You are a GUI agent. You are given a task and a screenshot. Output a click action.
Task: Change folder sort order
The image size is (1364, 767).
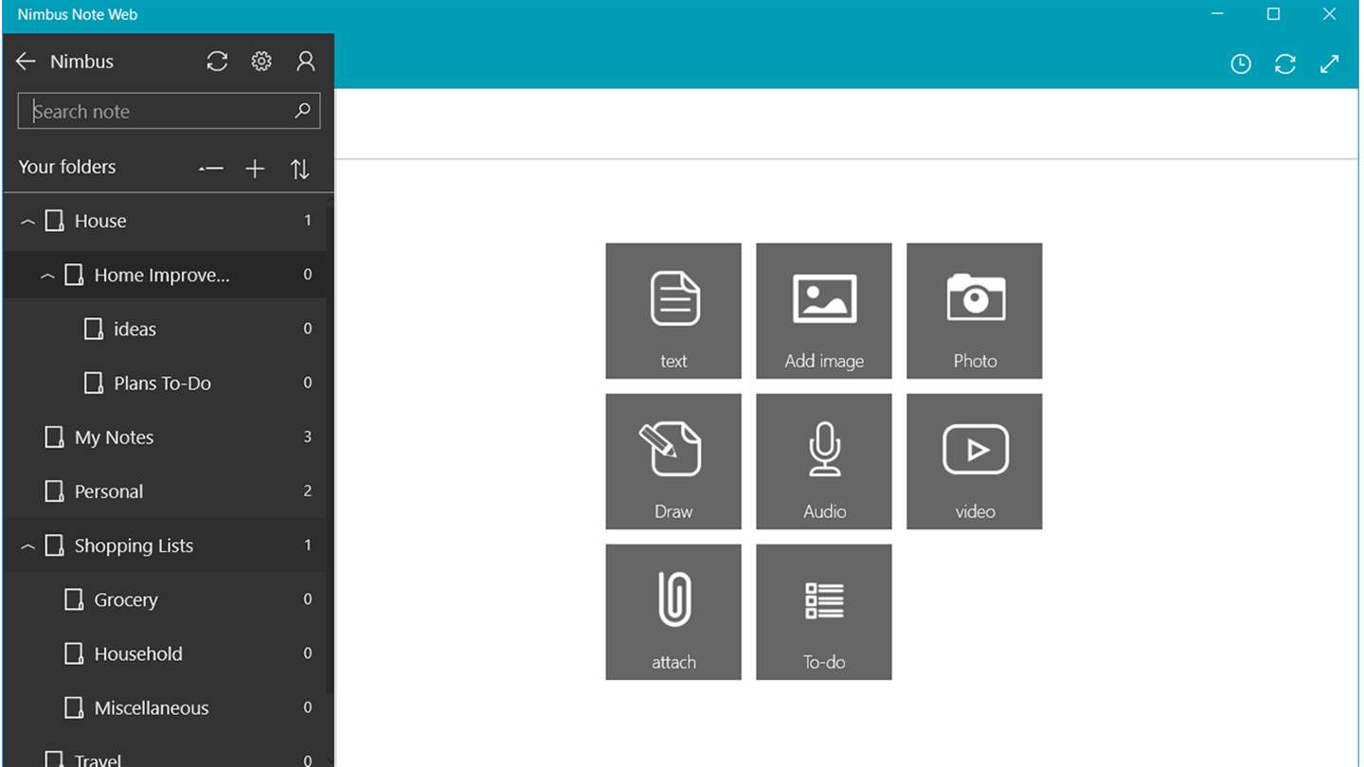pos(299,169)
